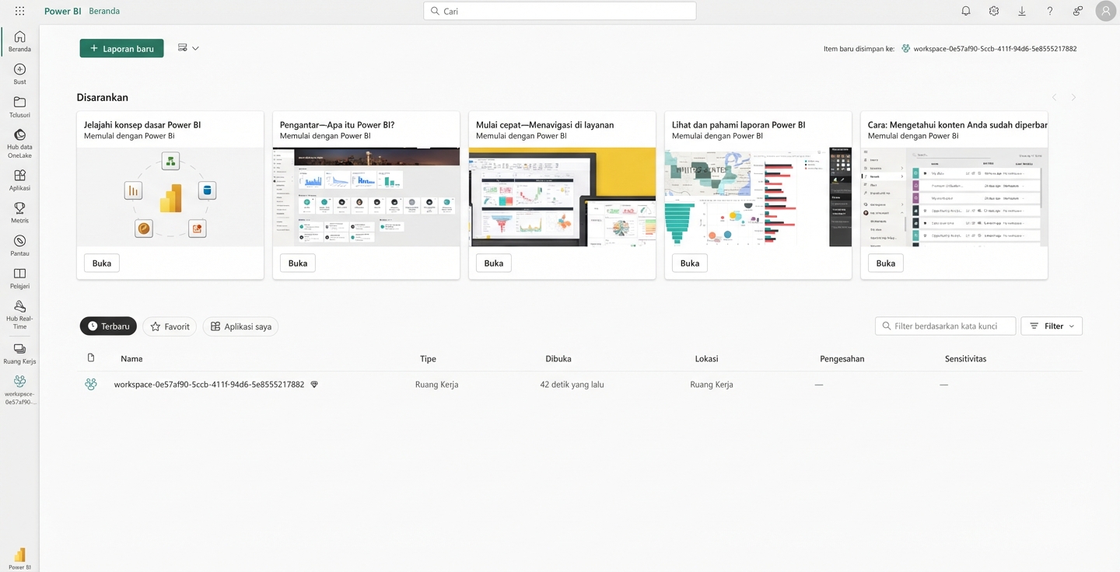This screenshot has height=572, width=1120.
Task: Open the Power BI settings gear
Action: (993, 11)
